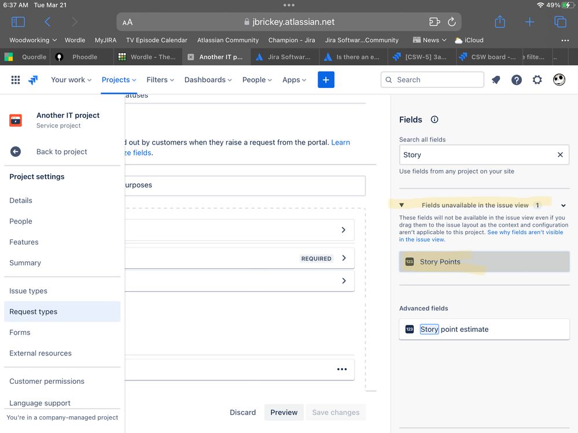This screenshot has width=578, height=433.
Task: Select the Story Points field card
Action: tap(484, 262)
